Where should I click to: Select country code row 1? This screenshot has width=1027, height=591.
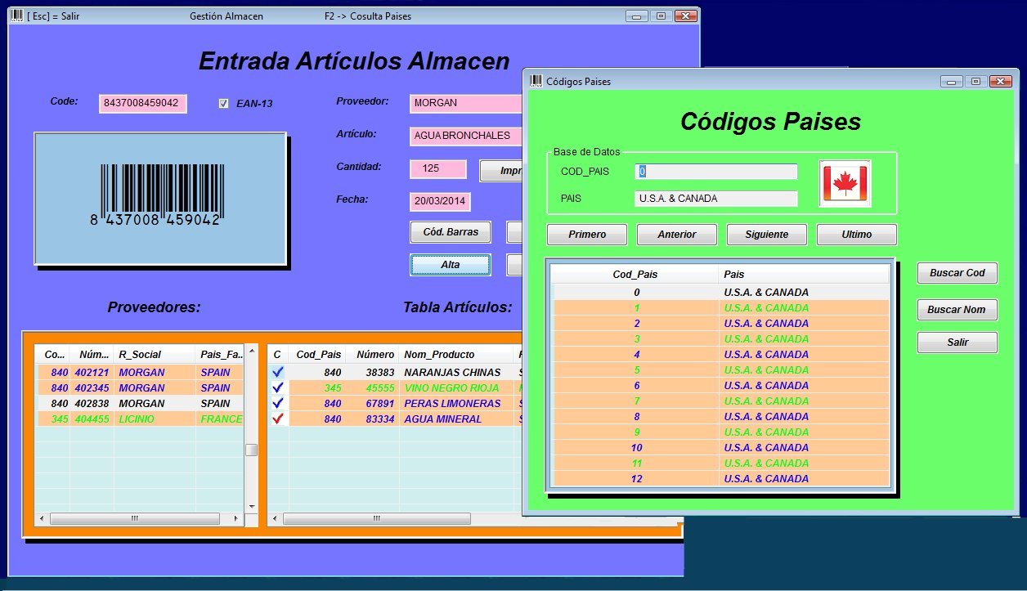720,308
